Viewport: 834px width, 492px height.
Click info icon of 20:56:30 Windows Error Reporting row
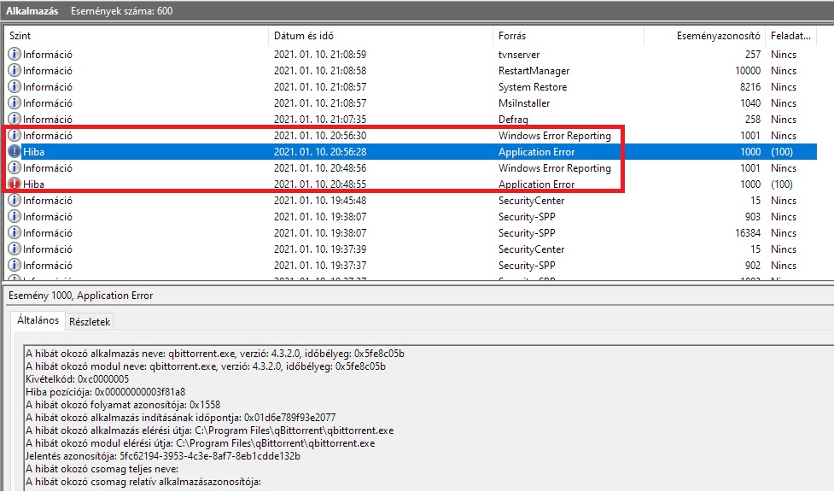pyautogui.click(x=15, y=135)
